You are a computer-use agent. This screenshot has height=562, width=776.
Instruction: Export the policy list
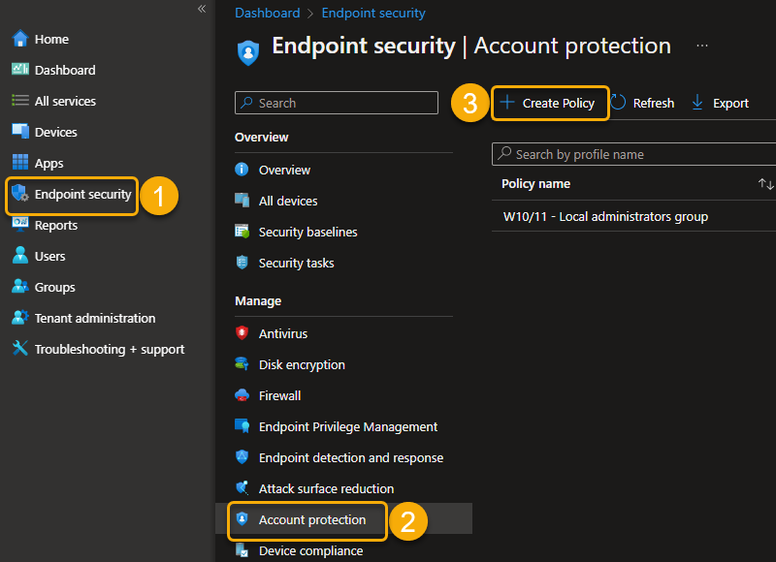pyautogui.click(x=720, y=103)
